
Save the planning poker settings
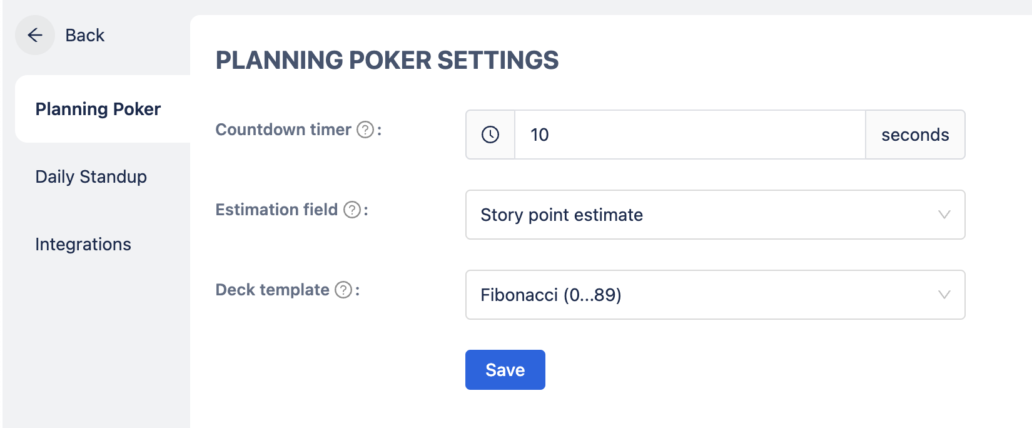pos(505,370)
